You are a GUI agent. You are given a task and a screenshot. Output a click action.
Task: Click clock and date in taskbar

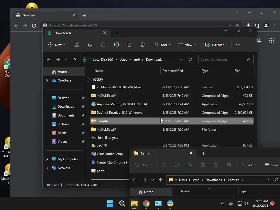[x=261, y=203]
